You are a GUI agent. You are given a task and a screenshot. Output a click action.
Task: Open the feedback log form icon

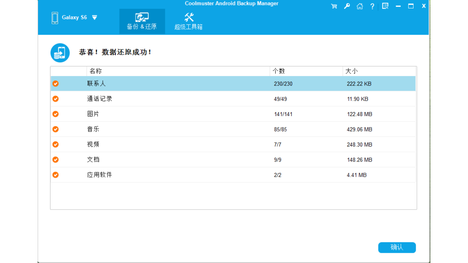[x=385, y=6]
